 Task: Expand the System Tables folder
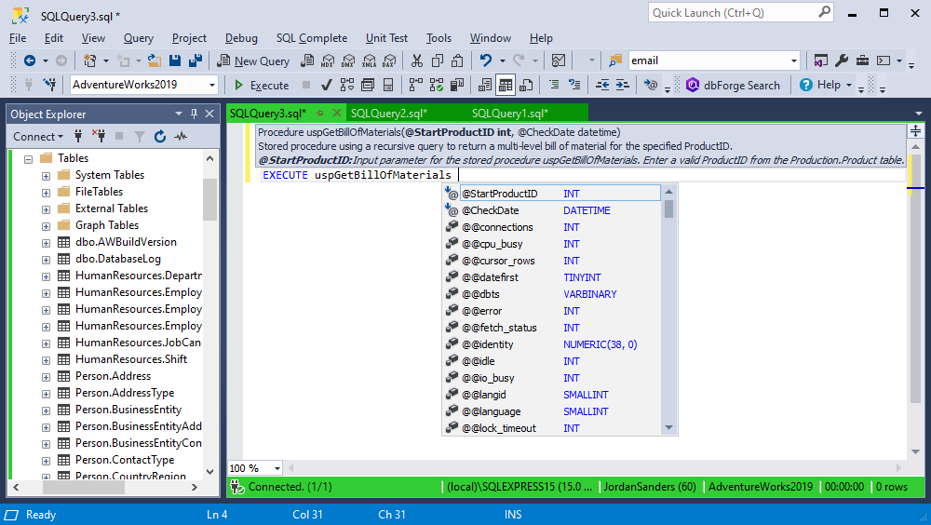pos(46,176)
